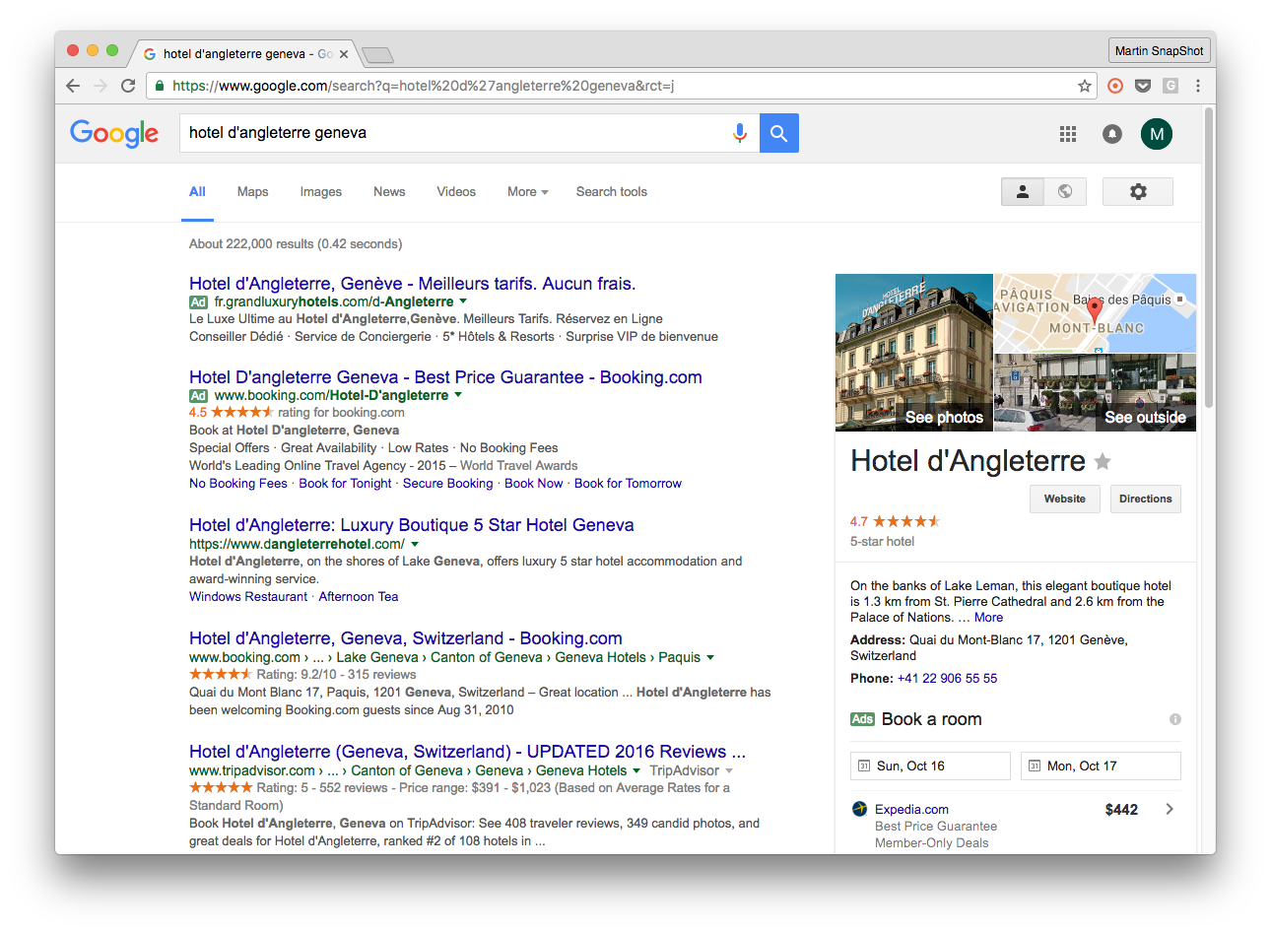The image size is (1271, 933).
Task: Expand arrow after the Paquis breadcrumb
Action: (710, 657)
